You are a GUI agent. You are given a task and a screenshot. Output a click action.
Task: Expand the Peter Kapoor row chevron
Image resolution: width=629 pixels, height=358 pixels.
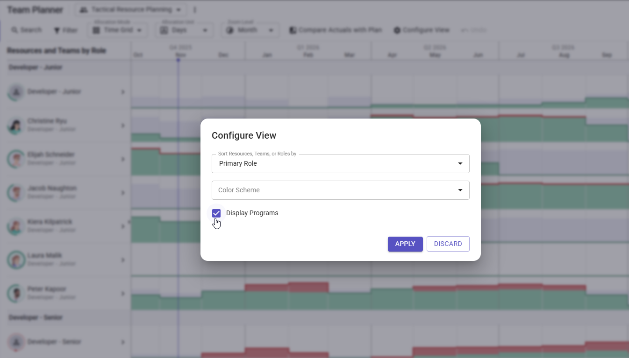click(123, 294)
